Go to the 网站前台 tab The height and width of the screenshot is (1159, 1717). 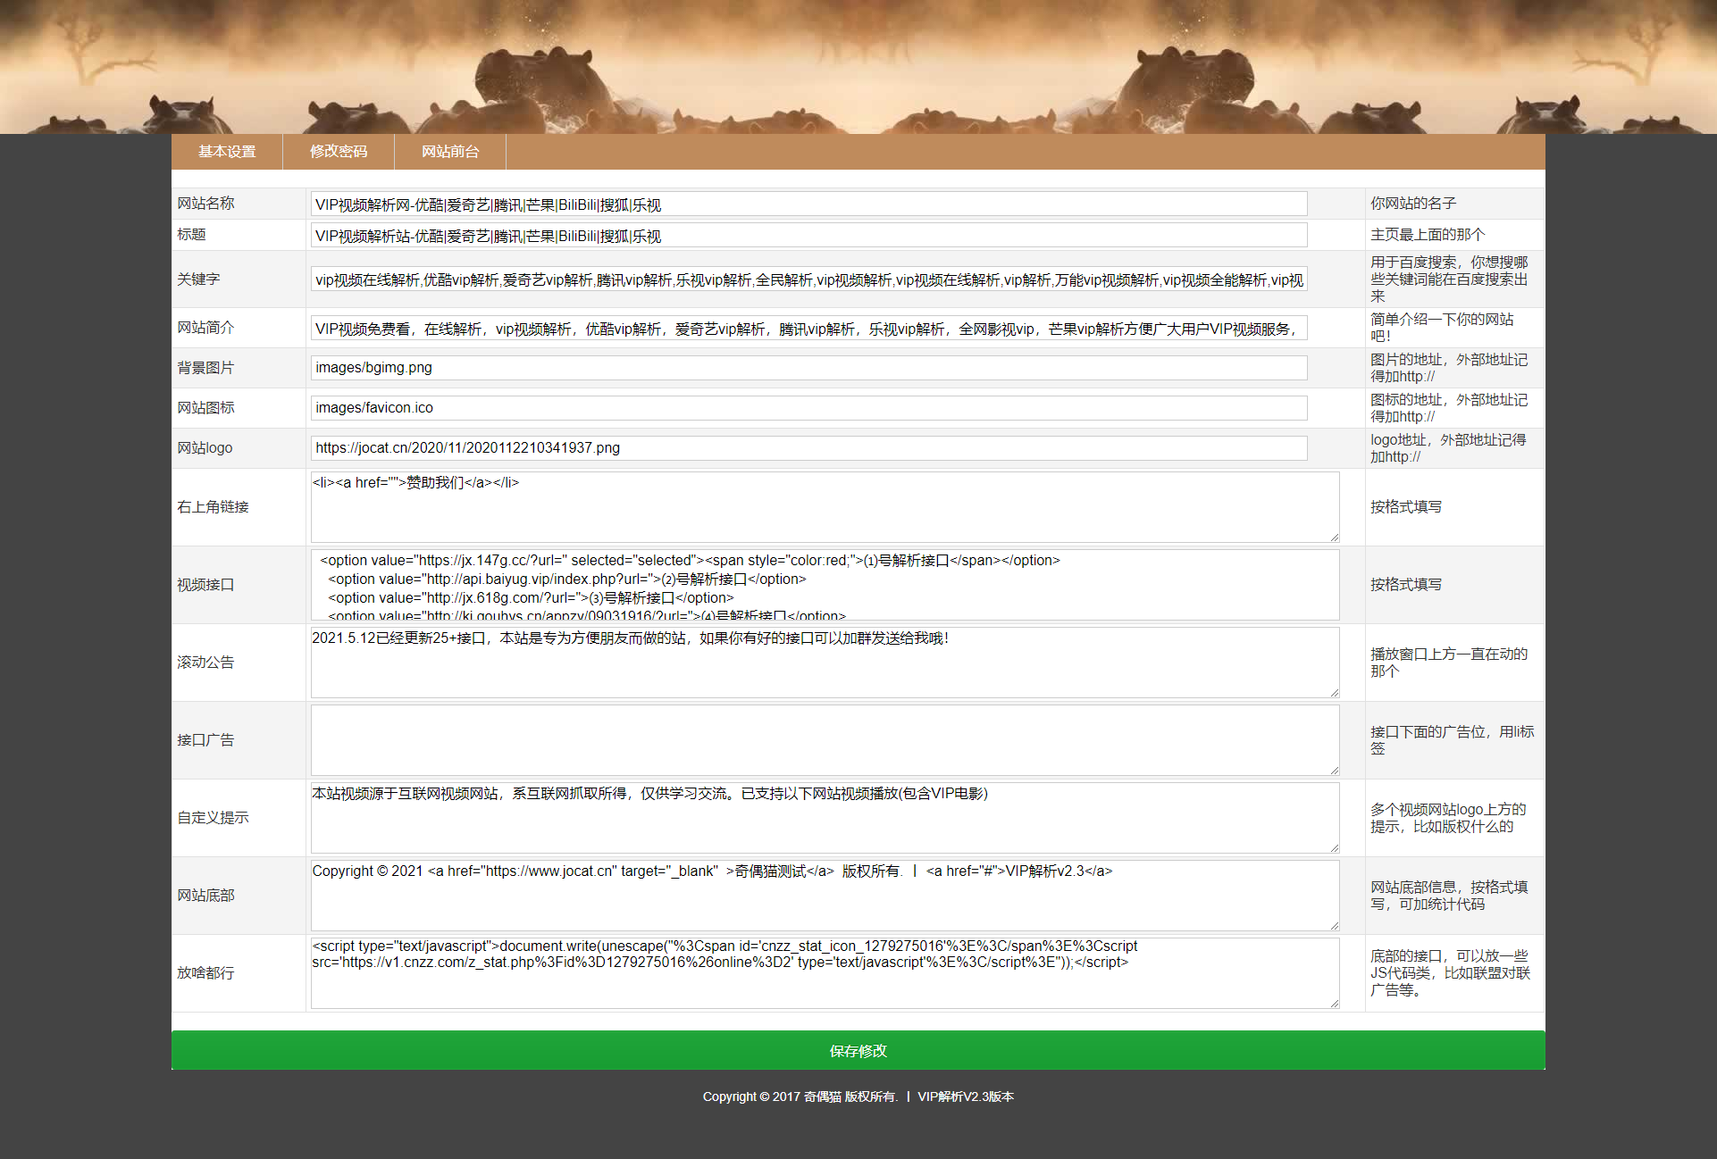click(450, 152)
